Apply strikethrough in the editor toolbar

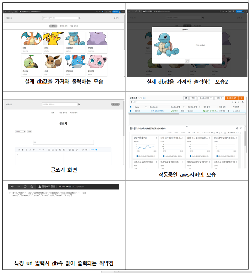(x=34, y=150)
